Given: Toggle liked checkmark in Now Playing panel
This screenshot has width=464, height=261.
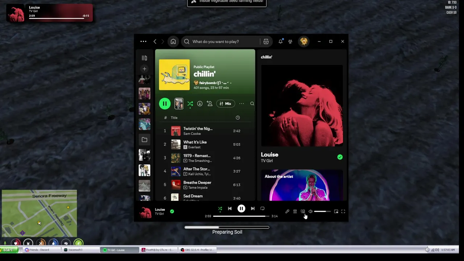Looking at the screenshot, I should (340, 157).
